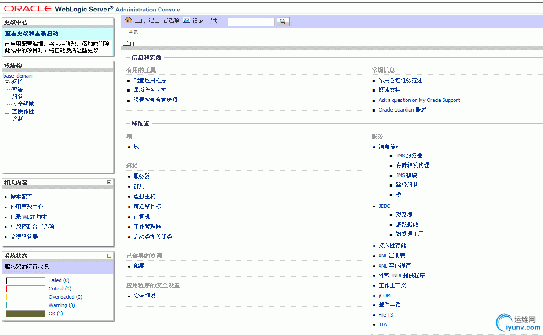Screen dimensions: 543x335
Task: Open 虚拟主机 link
Action: tap(144, 196)
